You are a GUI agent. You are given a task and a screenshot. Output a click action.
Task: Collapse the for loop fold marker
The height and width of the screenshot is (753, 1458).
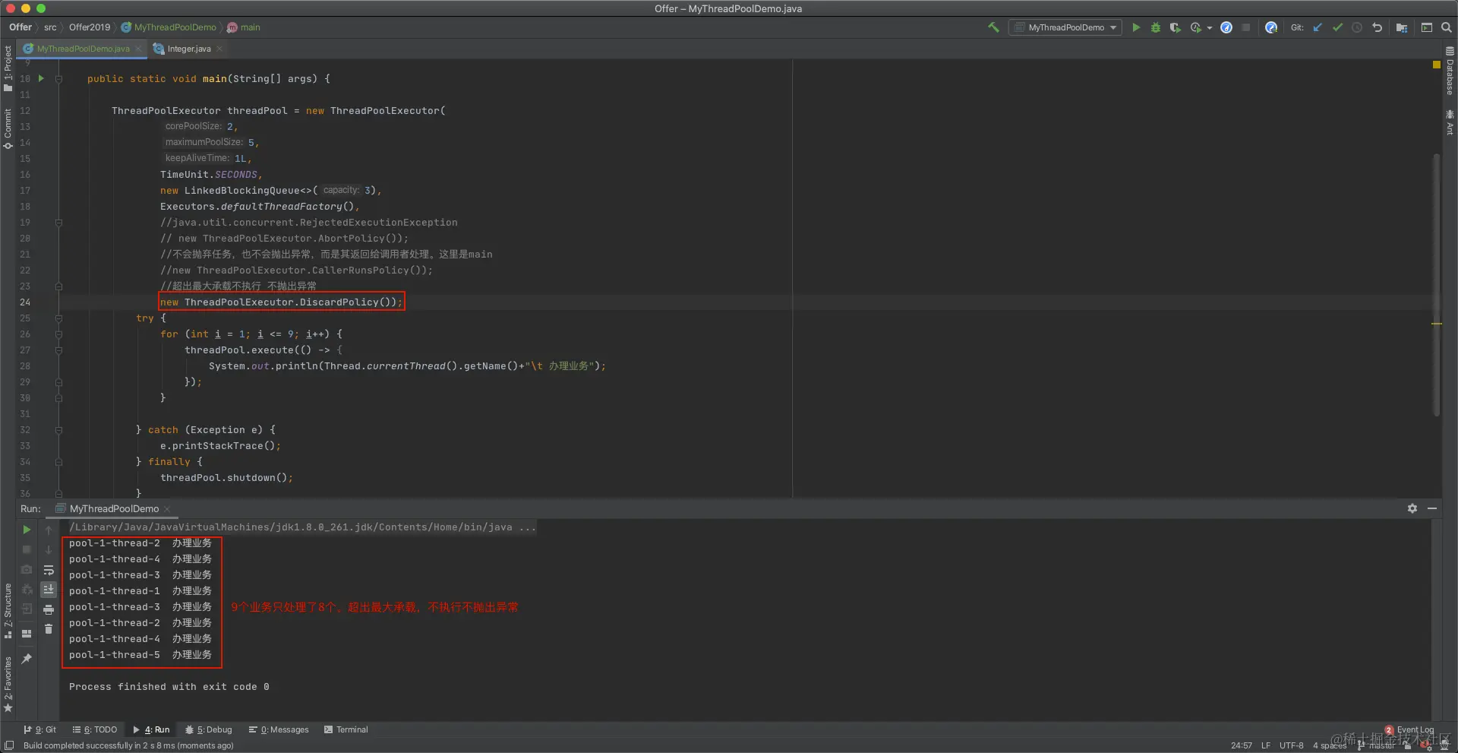click(x=58, y=334)
